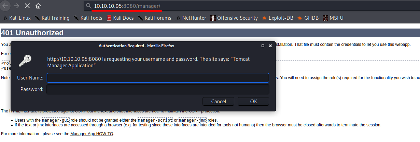Open the Exploit-DB bookmark
The width and height of the screenshot is (420, 142).
(278, 18)
